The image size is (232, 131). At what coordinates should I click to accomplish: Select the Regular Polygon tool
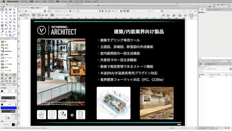pos(14,22)
